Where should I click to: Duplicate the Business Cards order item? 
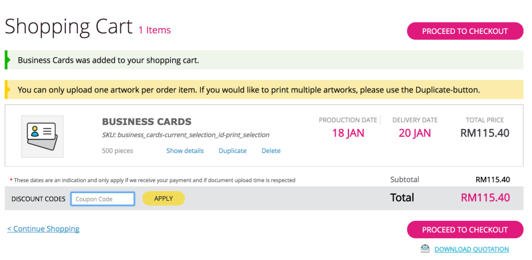pos(232,151)
